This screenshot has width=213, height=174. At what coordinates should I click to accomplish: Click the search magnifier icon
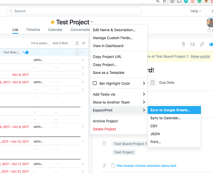tap(11, 11)
